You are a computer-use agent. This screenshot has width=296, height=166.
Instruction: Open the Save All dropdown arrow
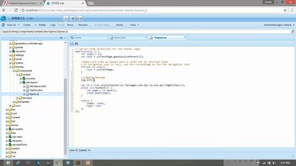pyautogui.click(x=18, y=25)
